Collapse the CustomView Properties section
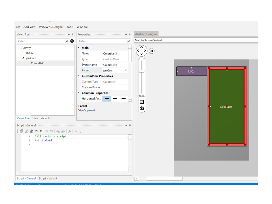 point(79,76)
